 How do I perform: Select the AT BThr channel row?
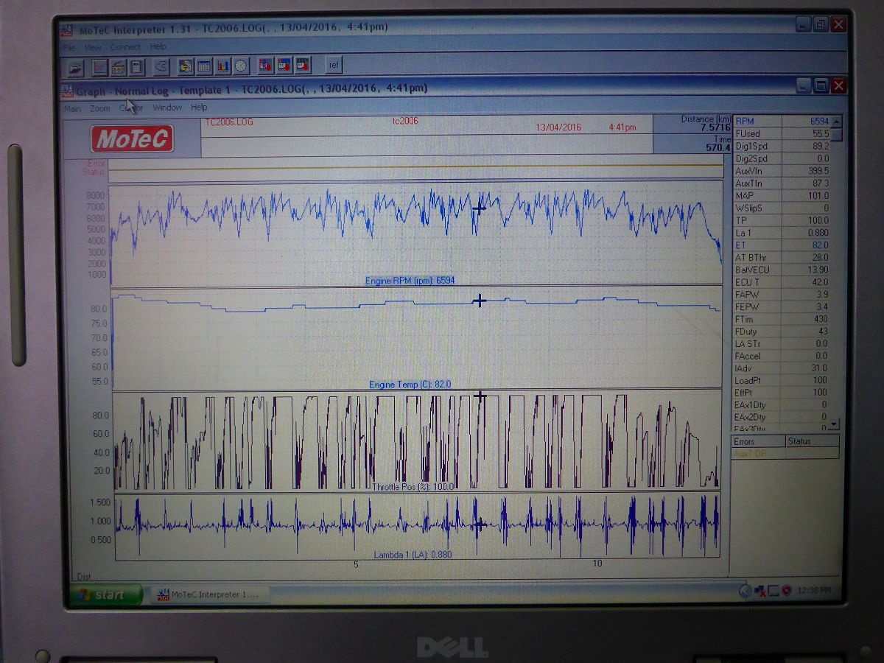782,257
